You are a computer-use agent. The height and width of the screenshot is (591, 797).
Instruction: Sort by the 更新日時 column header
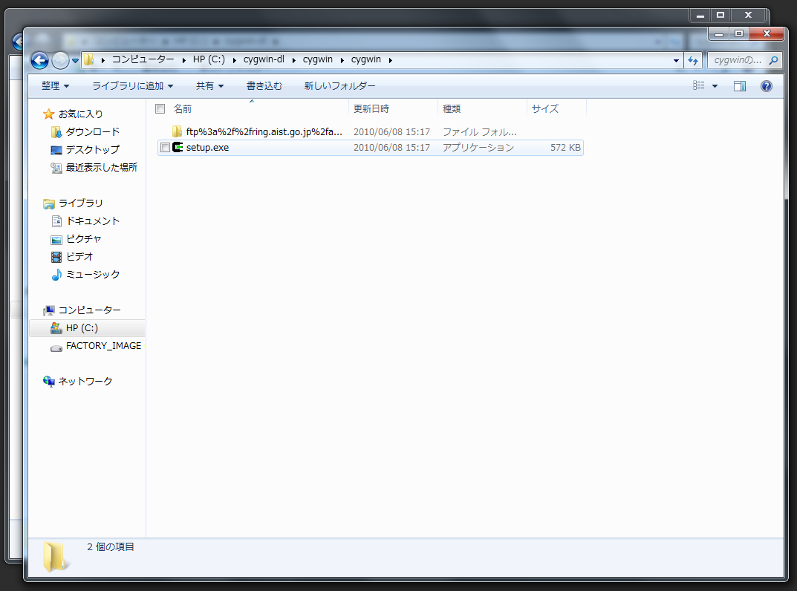[x=371, y=109]
